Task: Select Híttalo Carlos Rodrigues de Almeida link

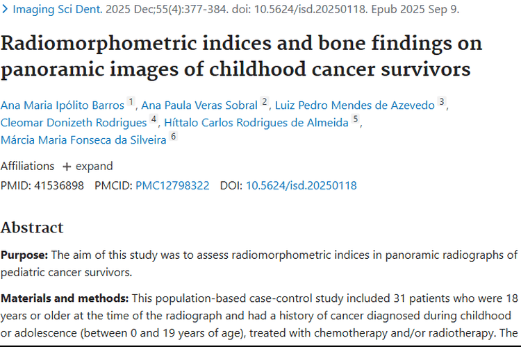Action: pyautogui.click(x=256, y=122)
